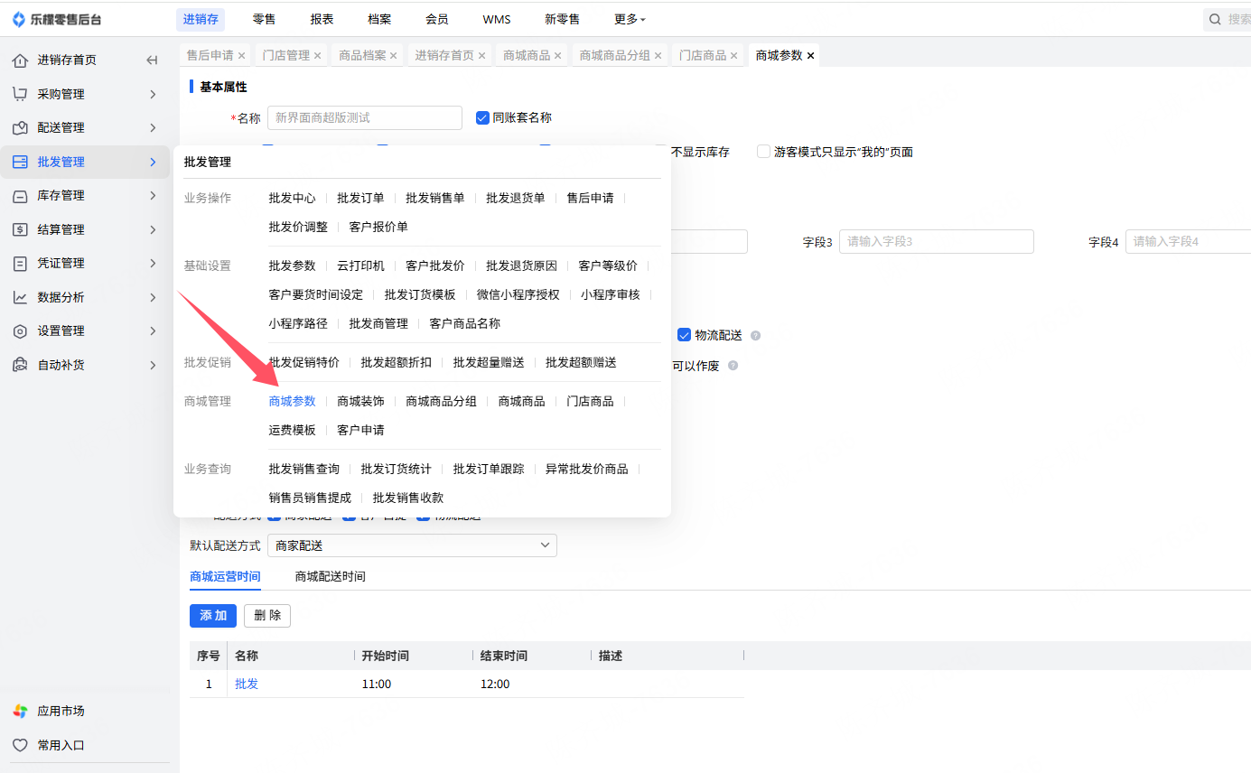Open 云打印机 in the 批发管理 menu
Viewport: 1251px width, 773px height.
pyautogui.click(x=360, y=265)
